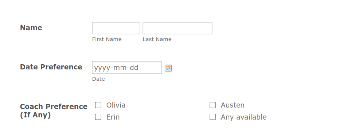
Task: Click the 'Austen' option label text
Action: (x=233, y=105)
